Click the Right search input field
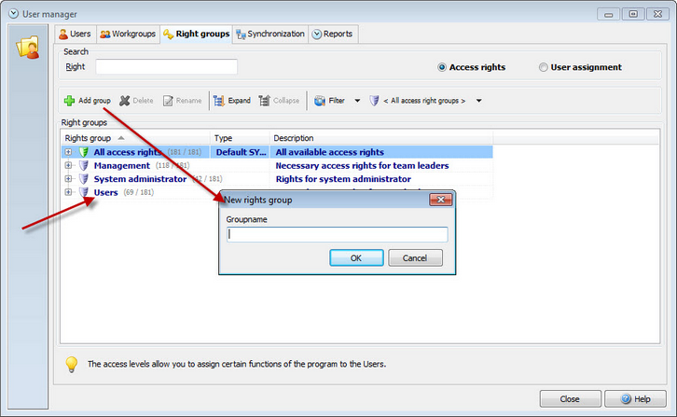Screen dimensions: 677x417 166,67
